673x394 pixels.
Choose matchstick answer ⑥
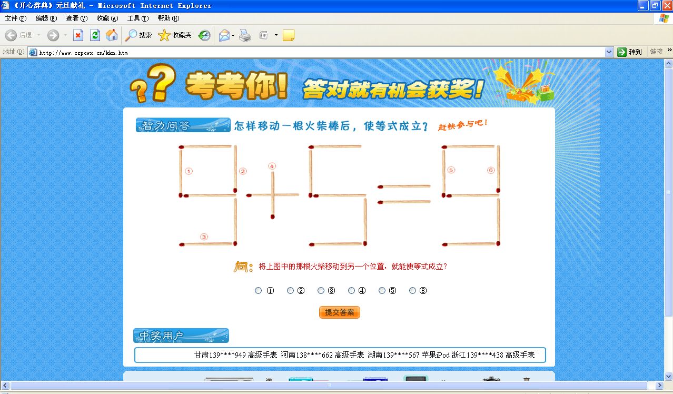point(413,290)
